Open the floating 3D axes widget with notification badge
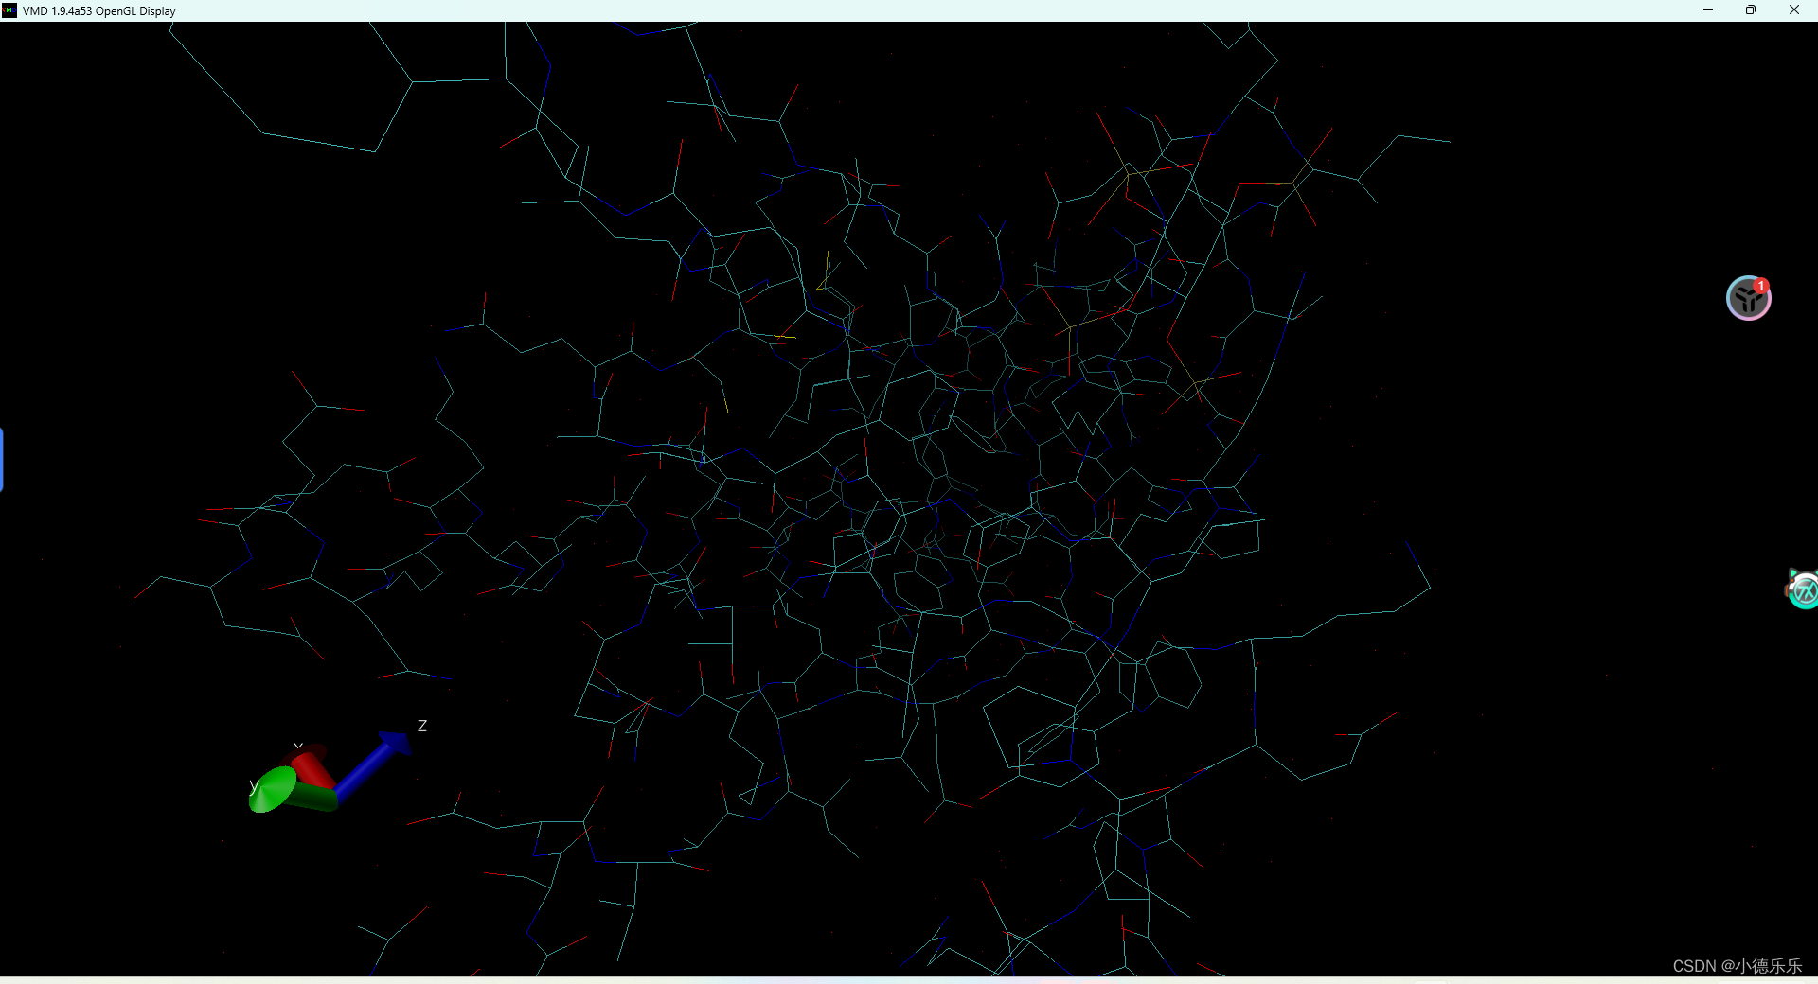Image resolution: width=1818 pixels, height=984 pixels. point(1748,299)
